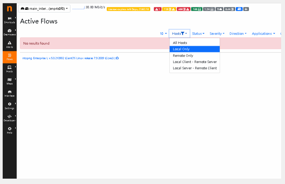Click the gray badge showing 9 devices
Screen dimensions: 285x184
[x=219, y=9]
